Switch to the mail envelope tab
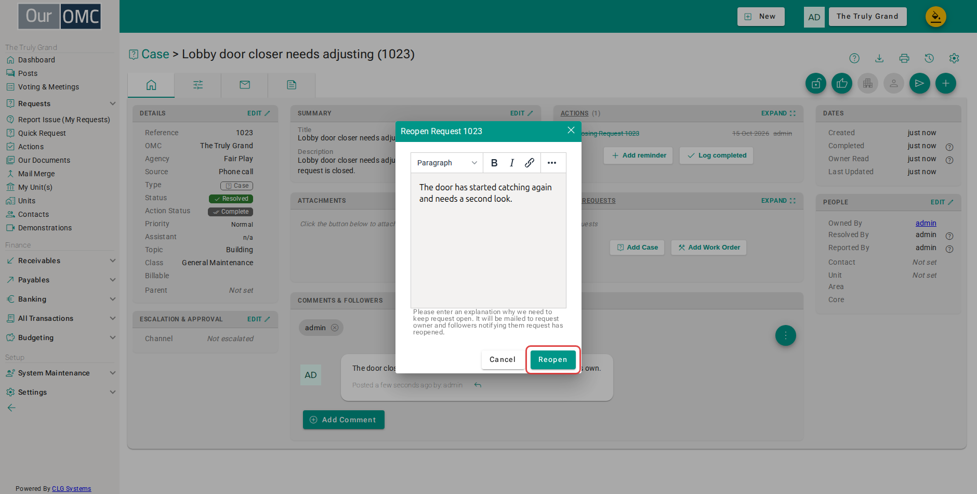Viewport: 977px width, 494px height. coord(245,85)
